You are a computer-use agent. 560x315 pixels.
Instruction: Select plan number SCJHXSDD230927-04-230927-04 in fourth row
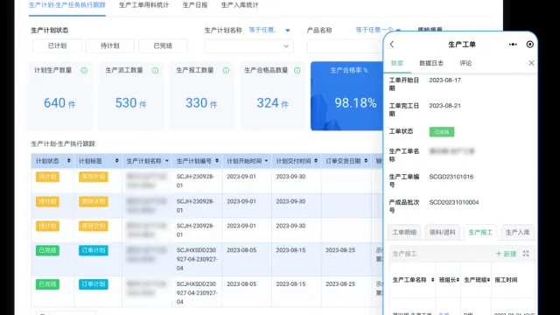point(197,259)
